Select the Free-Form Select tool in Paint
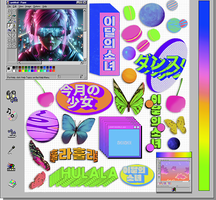The image size is (216, 200). [9, 11]
